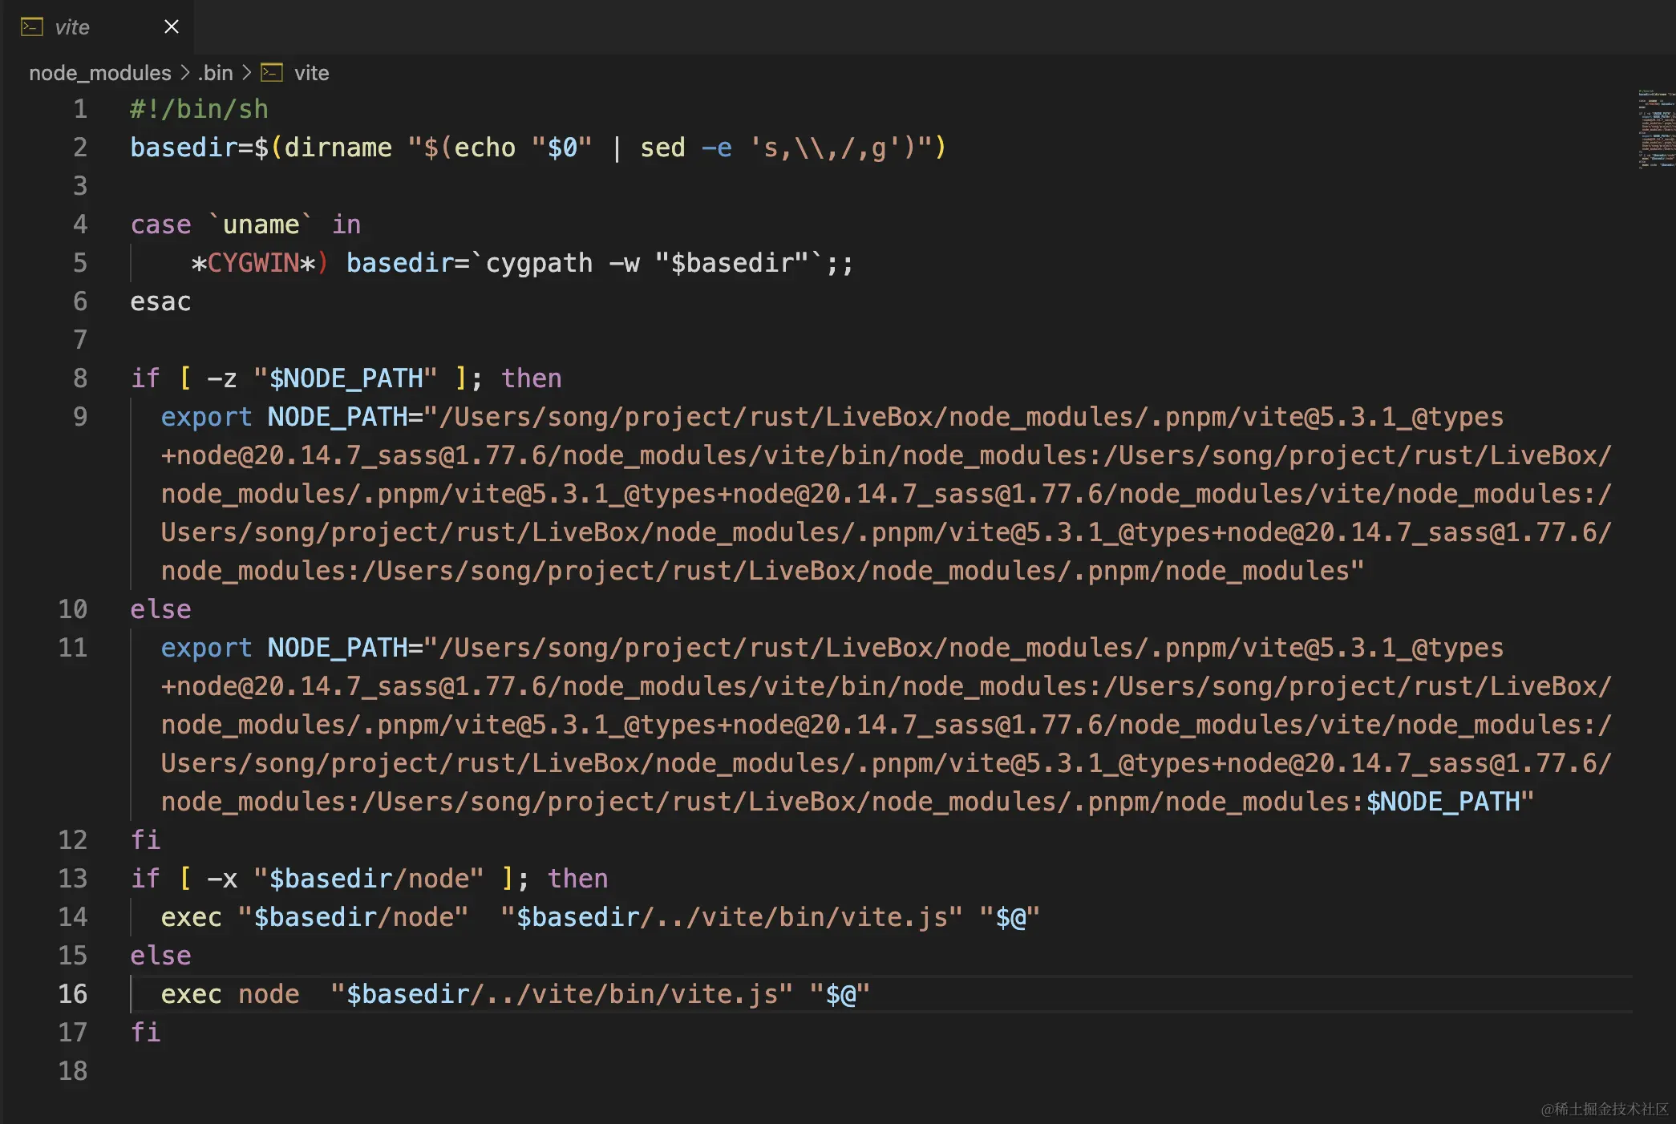This screenshot has width=1676, height=1124.
Task: Select vite file name in breadcrumb
Action: tap(311, 73)
